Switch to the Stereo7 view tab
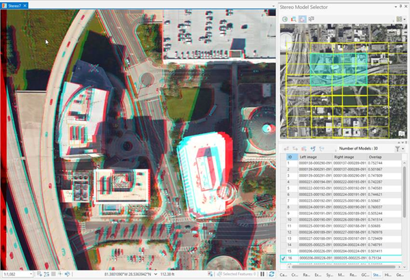This screenshot has width=410, height=280. pyautogui.click(x=15, y=6)
